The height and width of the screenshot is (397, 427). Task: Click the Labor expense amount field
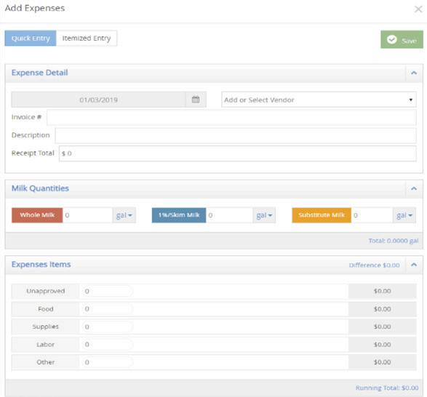pos(106,345)
